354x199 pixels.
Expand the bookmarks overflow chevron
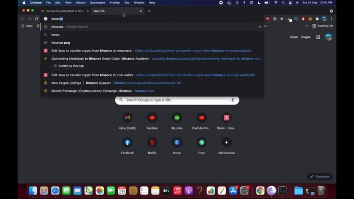pos(306,26)
